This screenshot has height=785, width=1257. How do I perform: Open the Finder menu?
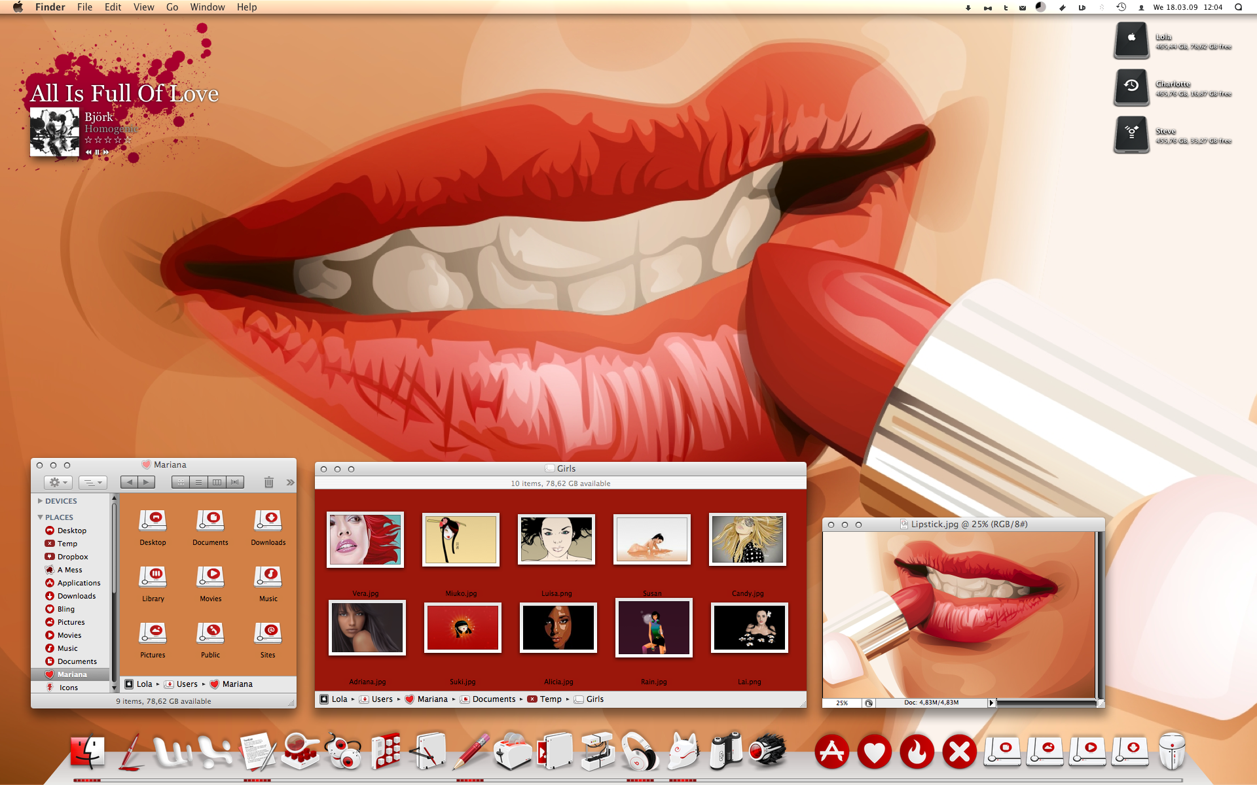(50, 7)
